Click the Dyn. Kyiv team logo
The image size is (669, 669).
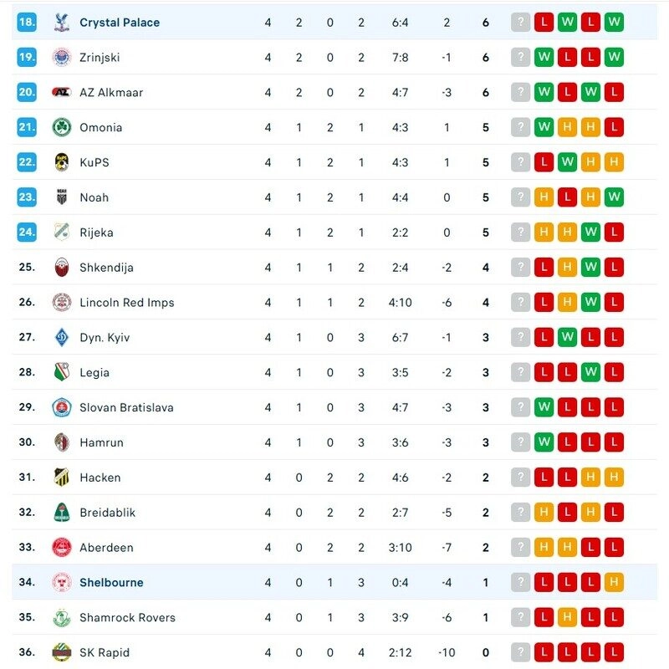click(x=63, y=337)
